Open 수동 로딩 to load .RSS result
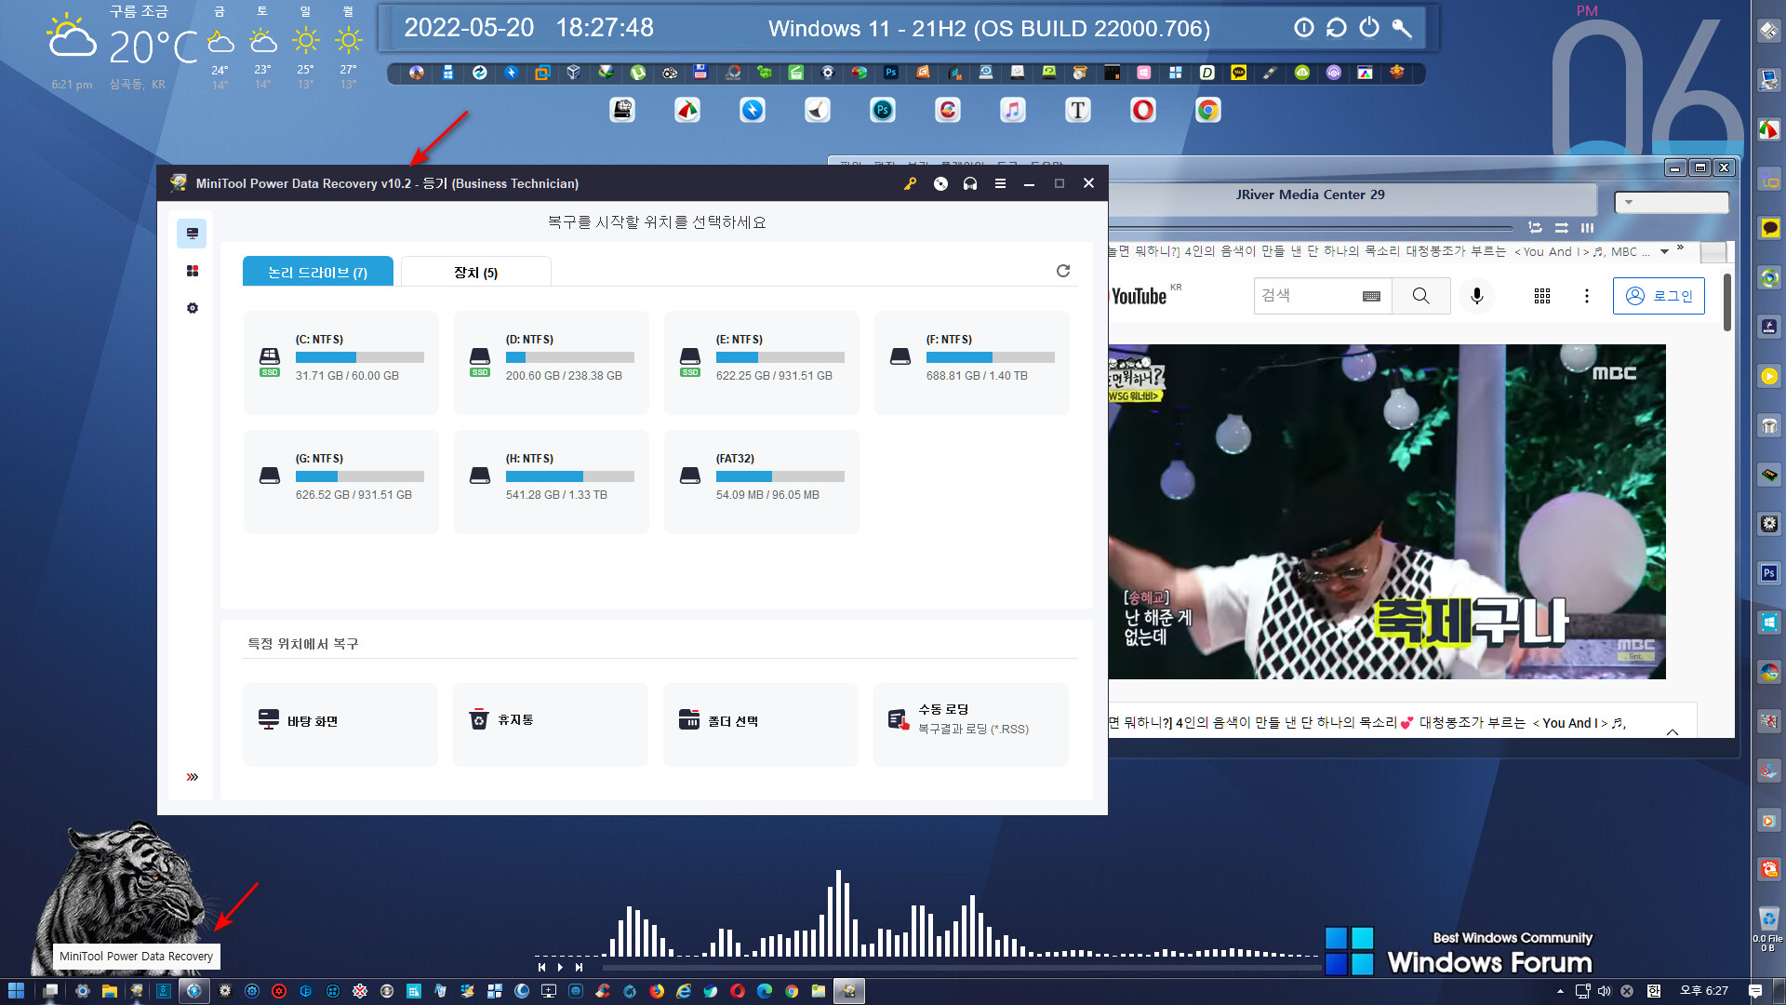 tap(971, 724)
